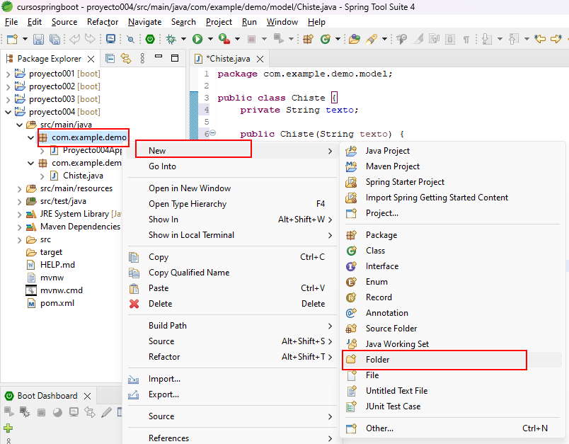Choose Other... in the New submenu
Viewport: 569px width, 444px height.
[x=453, y=428]
